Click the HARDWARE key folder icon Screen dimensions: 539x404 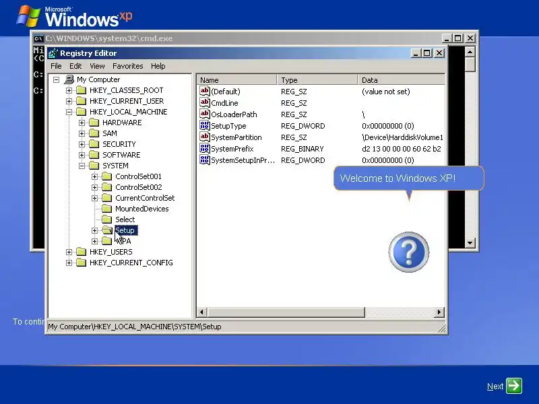[x=94, y=123]
